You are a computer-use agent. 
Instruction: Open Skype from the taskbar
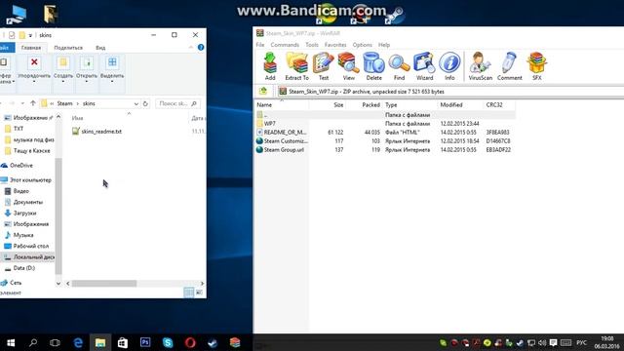point(168,342)
